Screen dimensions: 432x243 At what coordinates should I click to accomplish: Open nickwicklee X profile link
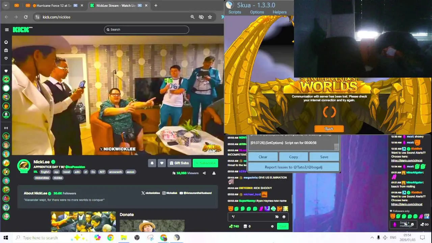coord(151,193)
